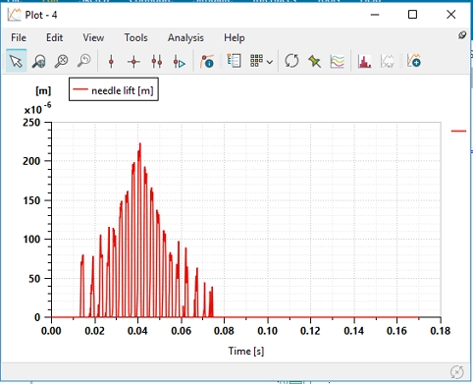Open the Edit menu

pyautogui.click(x=54, y=37)
